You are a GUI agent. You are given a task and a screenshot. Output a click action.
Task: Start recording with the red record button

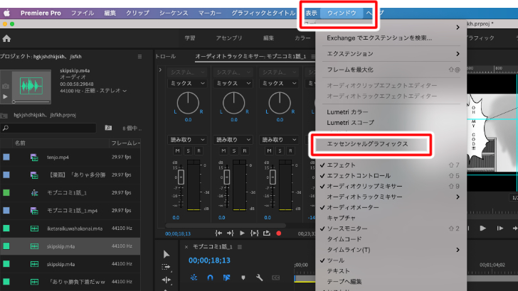279,234
